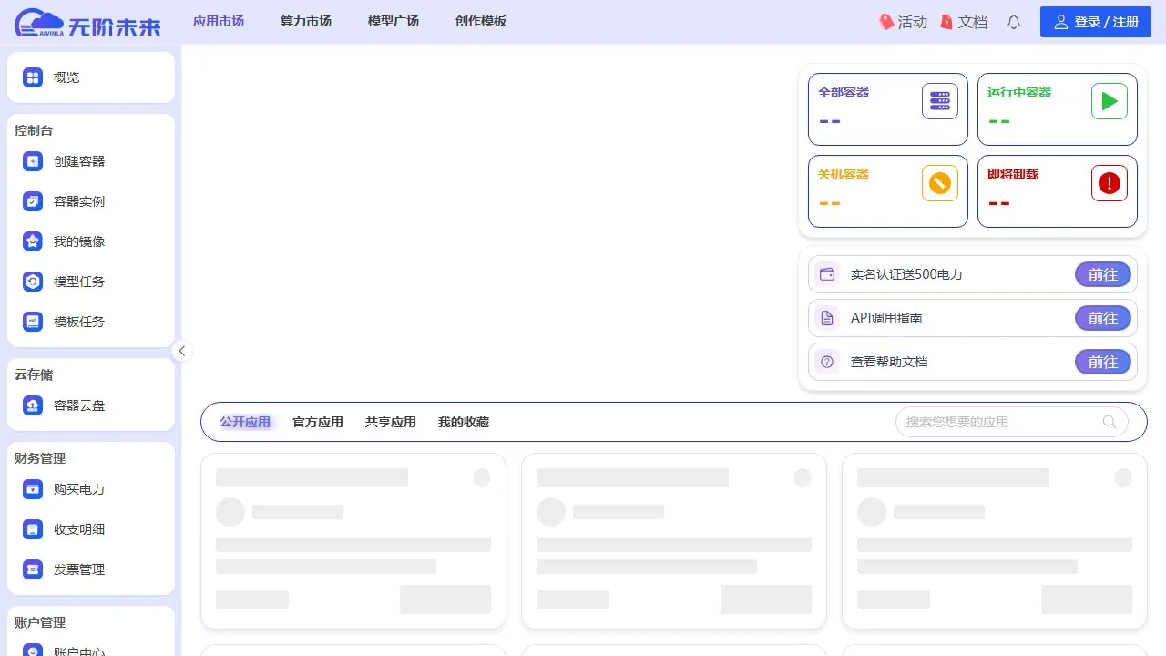Click the 收支明细 label text

(x=79, y=529)
